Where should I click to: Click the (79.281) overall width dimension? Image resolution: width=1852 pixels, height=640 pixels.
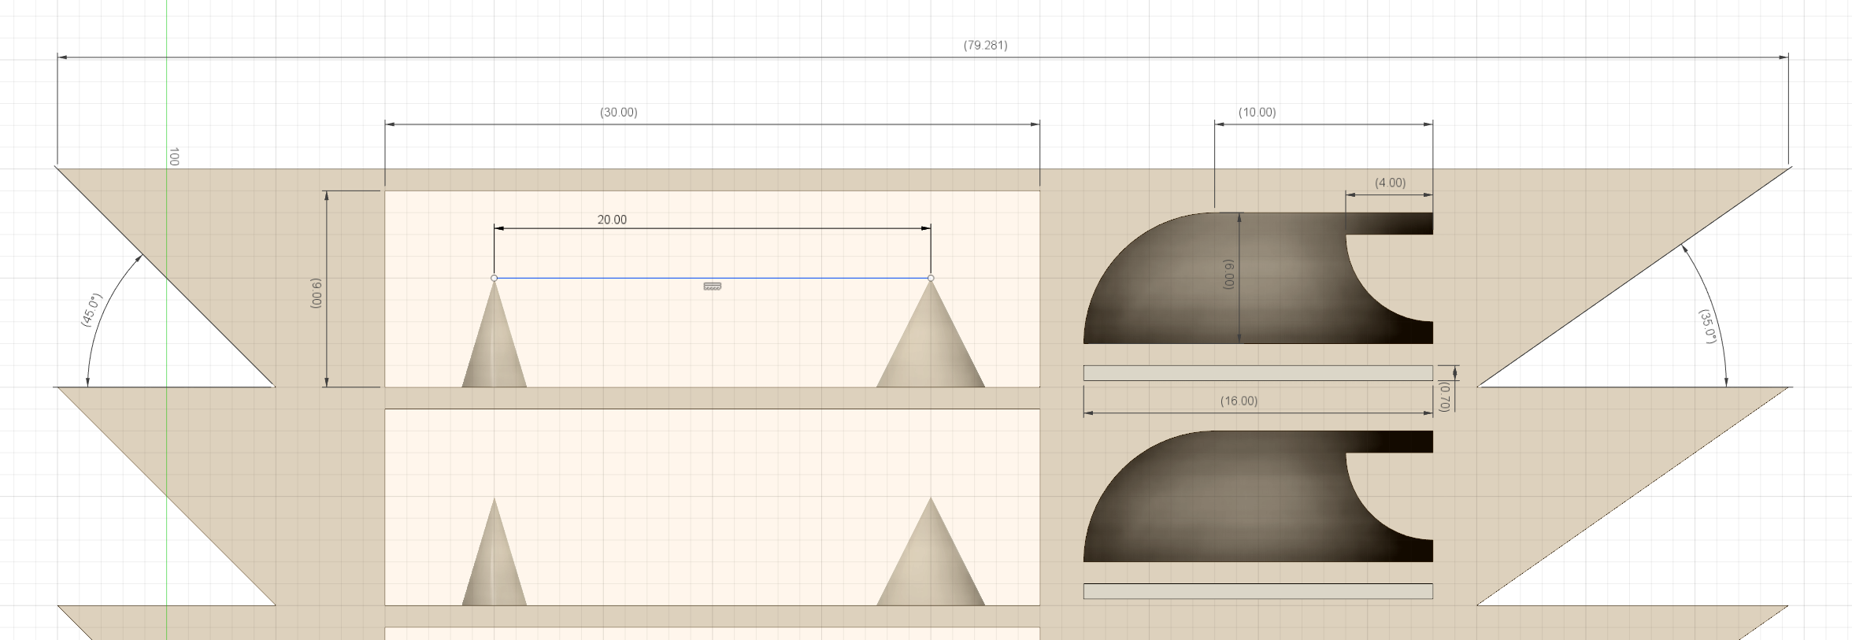(x=985, y=45)
